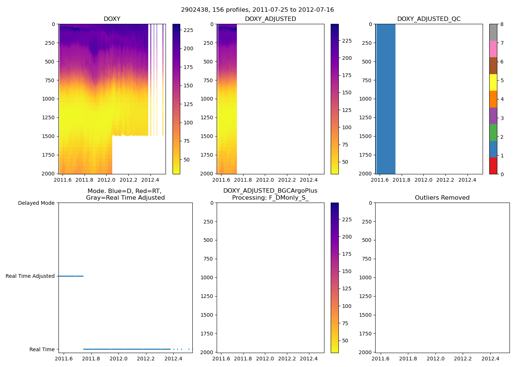Choose the yellow swatch in QC colorbar
This screenshot has height=367, width=515.
tap(493, 82)
